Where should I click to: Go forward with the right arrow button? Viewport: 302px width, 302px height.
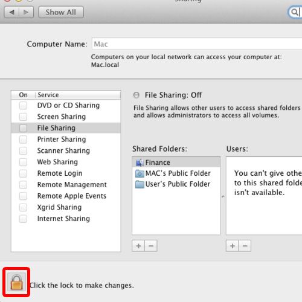point(26,12)
